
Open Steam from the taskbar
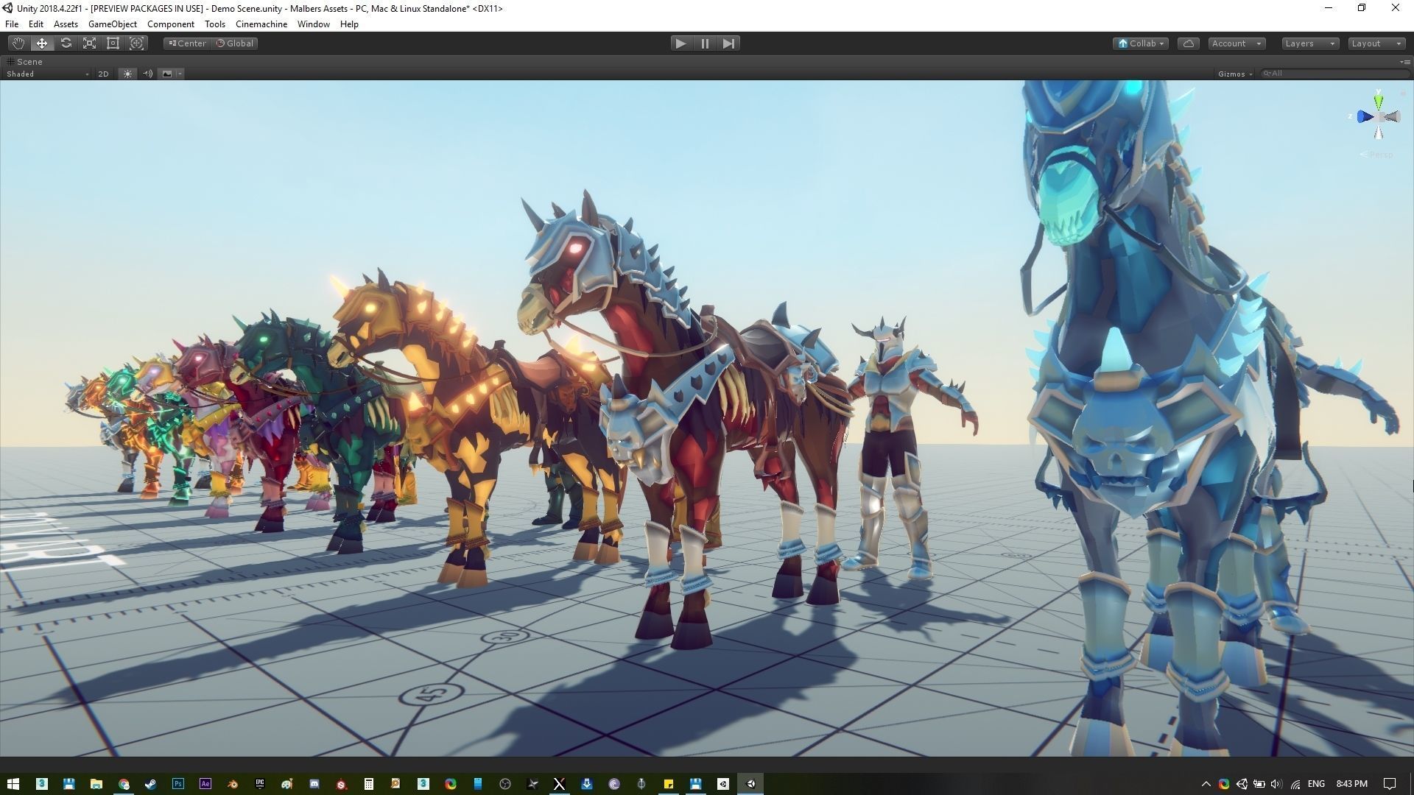pos(150,784)
